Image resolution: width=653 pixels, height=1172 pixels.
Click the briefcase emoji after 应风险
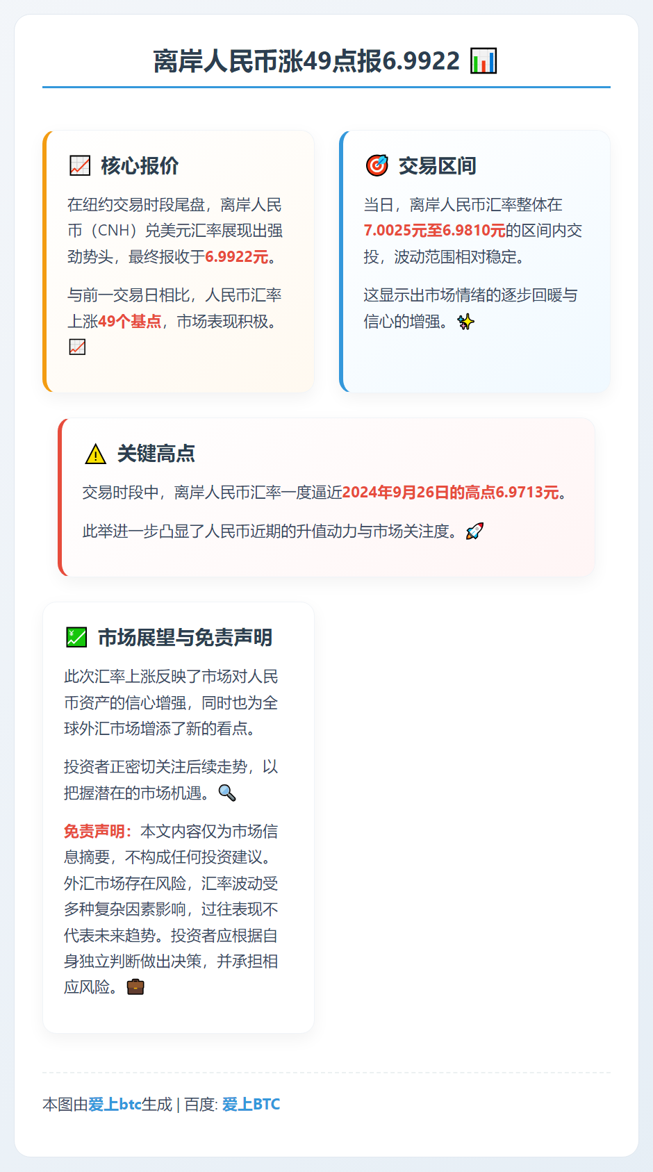pos(135,987)
